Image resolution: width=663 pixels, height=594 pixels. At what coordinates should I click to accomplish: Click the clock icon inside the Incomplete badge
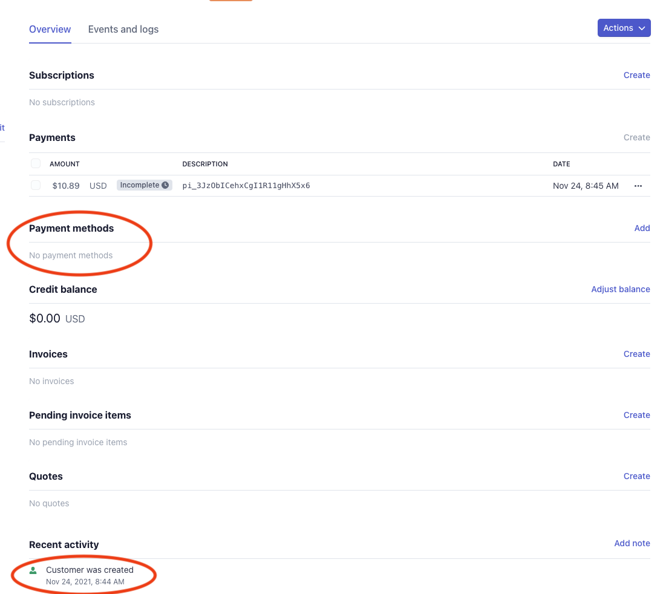[x=165, y=185]
